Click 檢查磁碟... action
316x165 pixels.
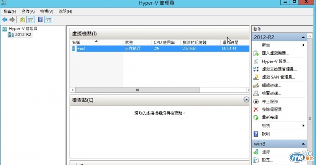click(x=271, y=93)
